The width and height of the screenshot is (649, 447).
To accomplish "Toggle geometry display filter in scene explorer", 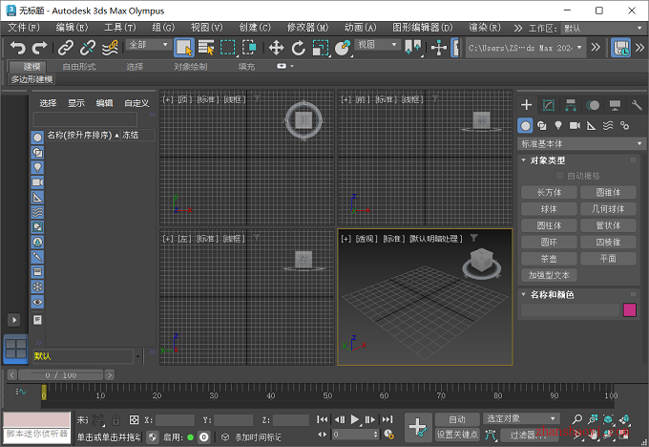I will [37, 138].
